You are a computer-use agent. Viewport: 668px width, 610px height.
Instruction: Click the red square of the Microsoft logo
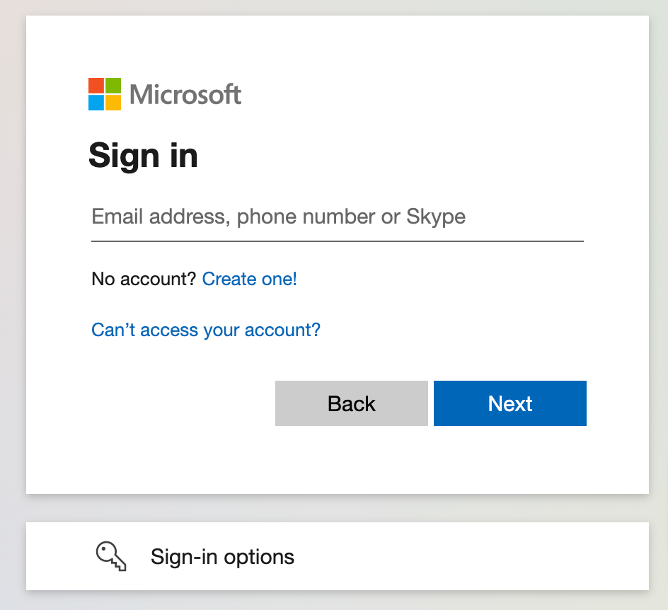click(x=96, y=86)
